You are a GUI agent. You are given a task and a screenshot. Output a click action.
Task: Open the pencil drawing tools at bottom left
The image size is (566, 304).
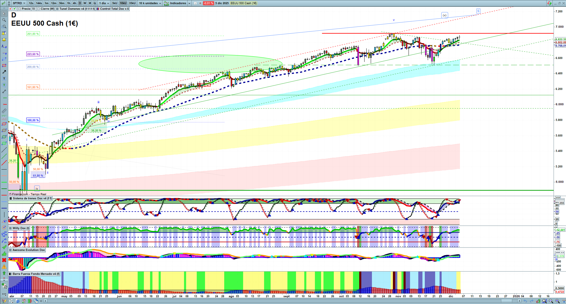pyautogui.click(x=4, y=301)
